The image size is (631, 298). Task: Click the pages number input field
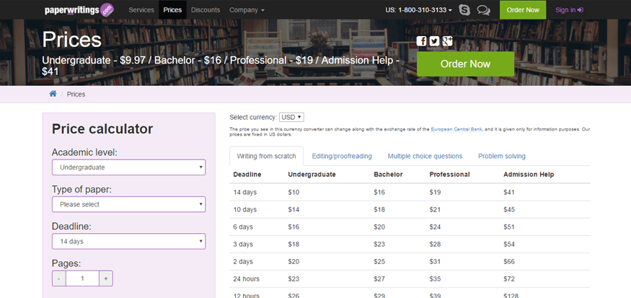[x=82, y=279]
